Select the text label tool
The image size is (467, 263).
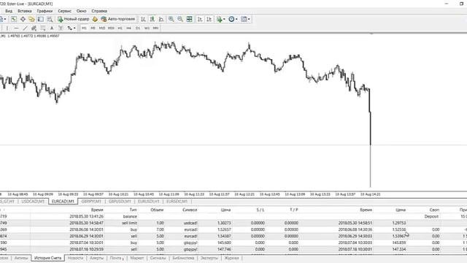[x=61, y=28]
